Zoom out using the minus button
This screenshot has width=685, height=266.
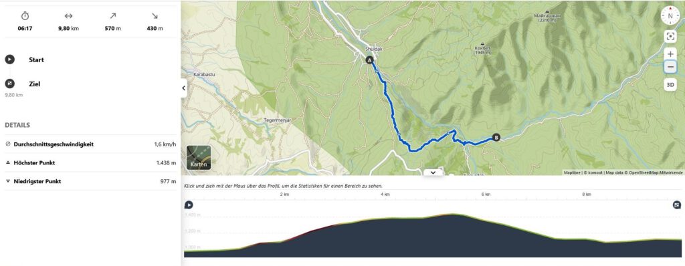point(670,67)
